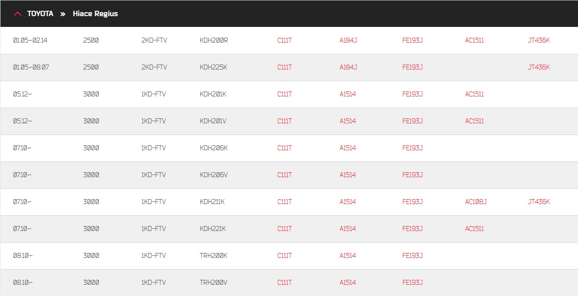
Task: Open A184J link in KDH200R row
Action: (348, 40)
